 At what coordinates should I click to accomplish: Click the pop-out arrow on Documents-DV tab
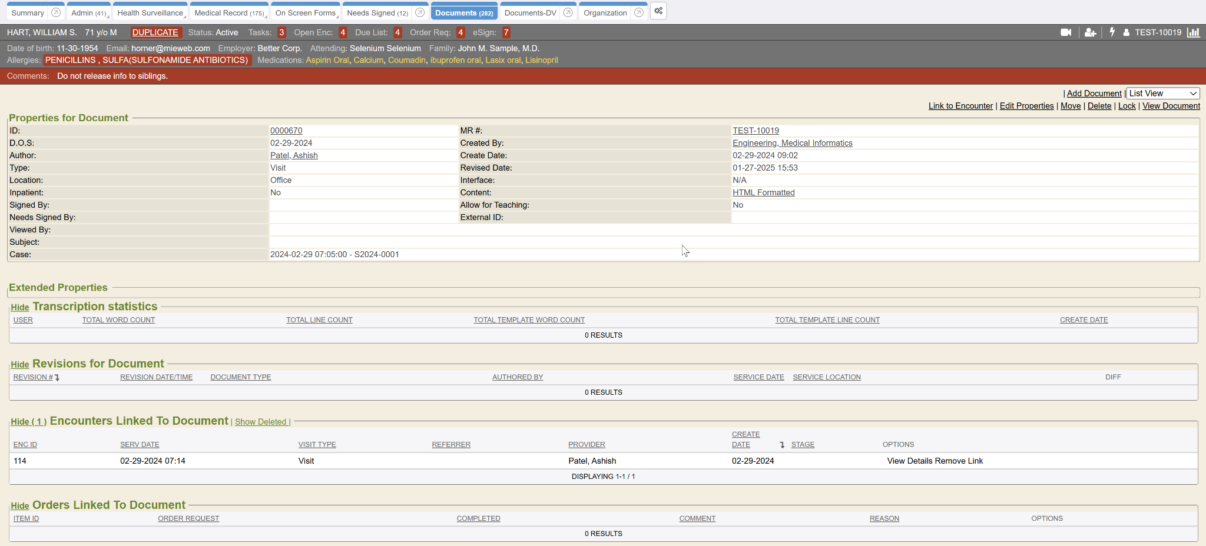(568, 12)
